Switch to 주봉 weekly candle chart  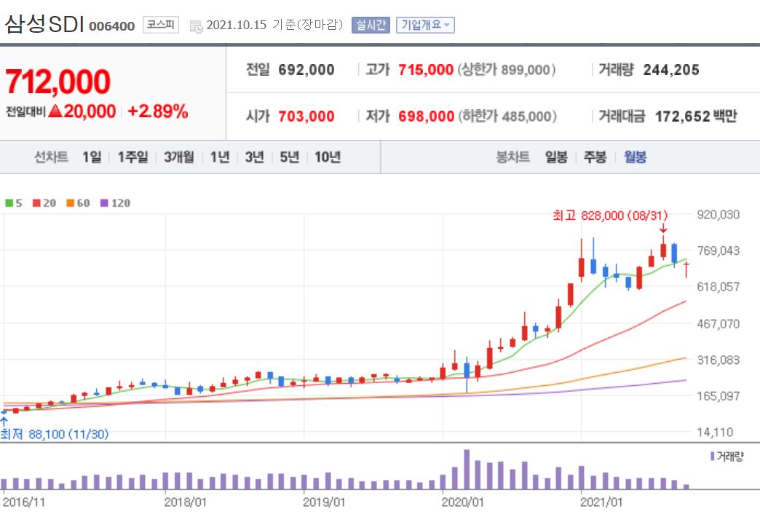point(595,157)
